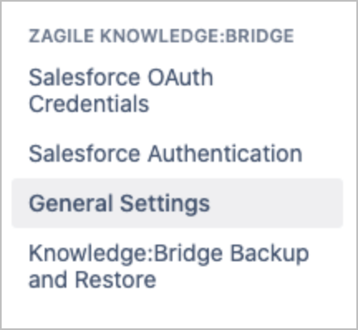Select Salesforce Authentication in sidebar
This screenshot has width=358, height=330.
point(166,153)
